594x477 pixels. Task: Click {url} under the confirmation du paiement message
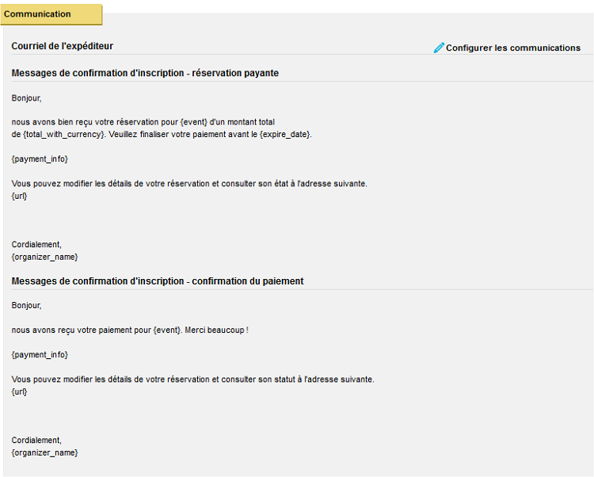(19, 391)
